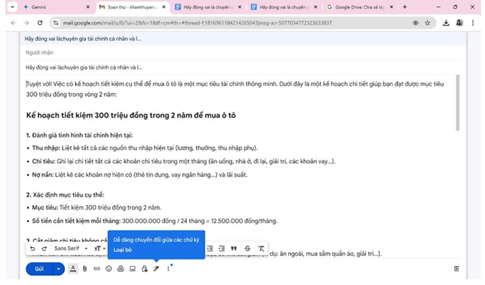Increase paragraph indent

222,249
